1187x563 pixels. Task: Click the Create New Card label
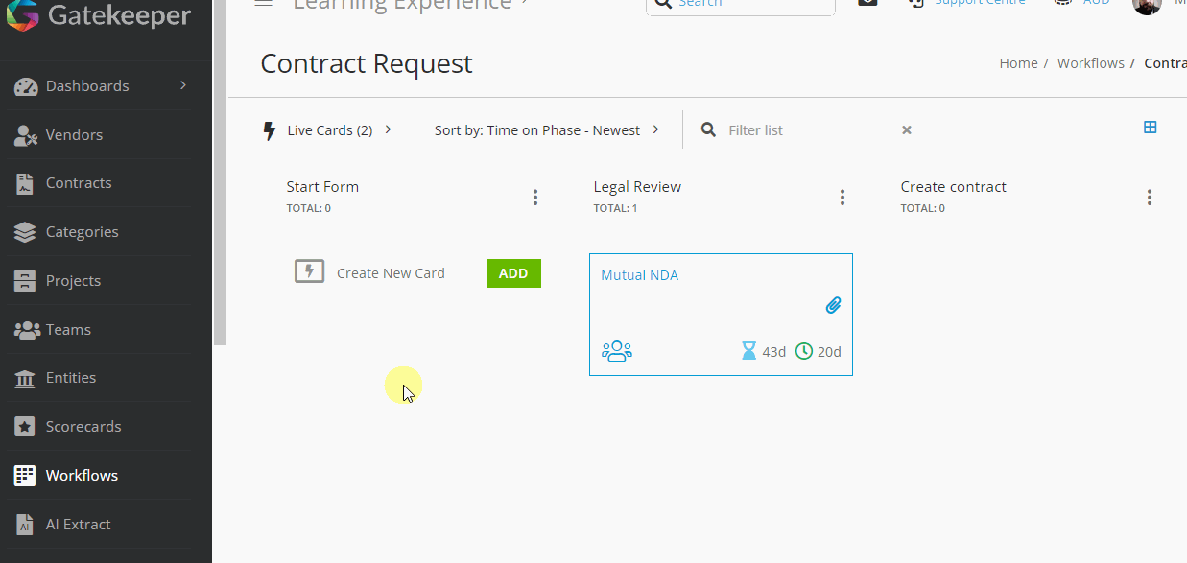pyautogui.click(x=391, y=273)
